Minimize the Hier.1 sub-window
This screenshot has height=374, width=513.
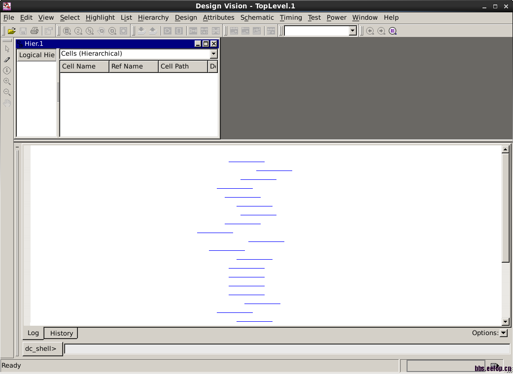point(198,43)
